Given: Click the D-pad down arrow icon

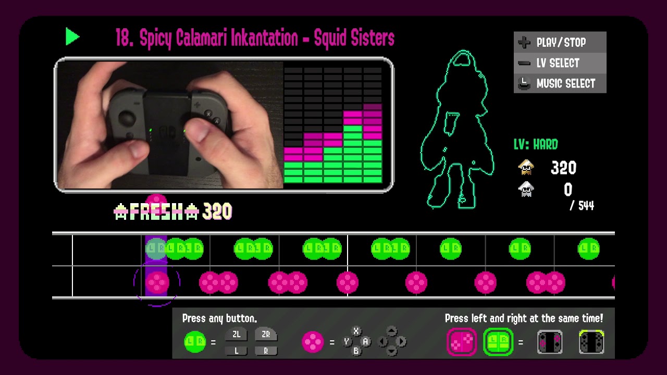Looking at the screenshot, I should 392,351.
